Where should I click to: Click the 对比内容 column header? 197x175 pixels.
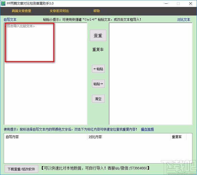point(129,137)
